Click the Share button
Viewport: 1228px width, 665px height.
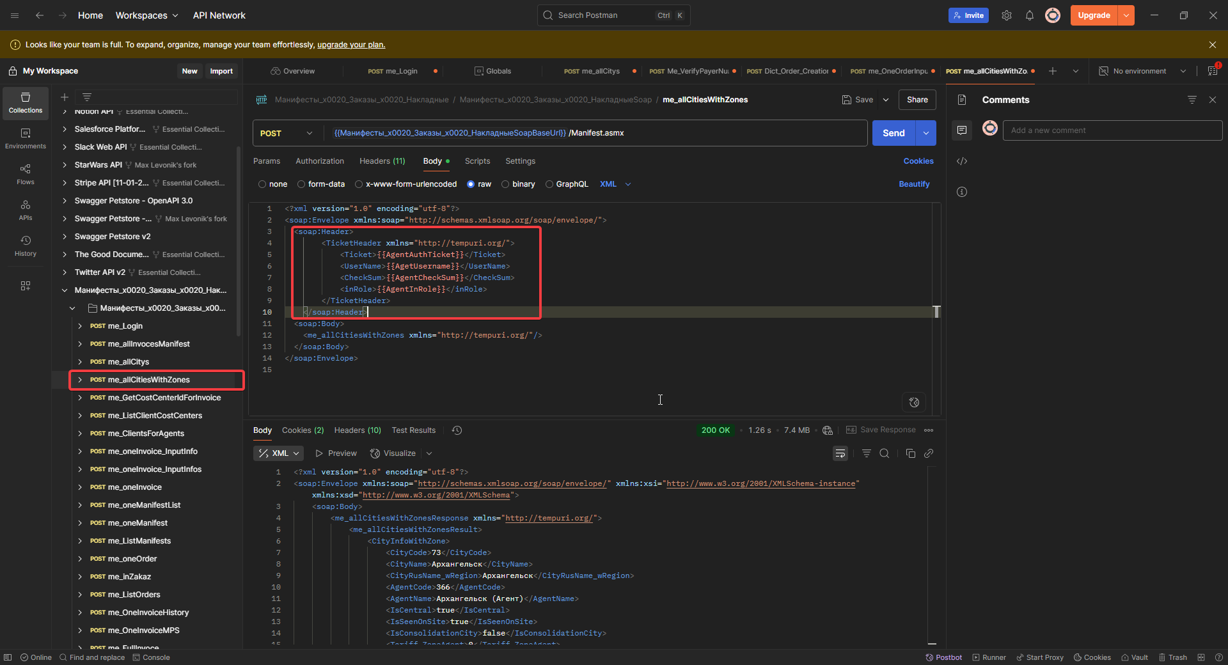tap(917, 100)
